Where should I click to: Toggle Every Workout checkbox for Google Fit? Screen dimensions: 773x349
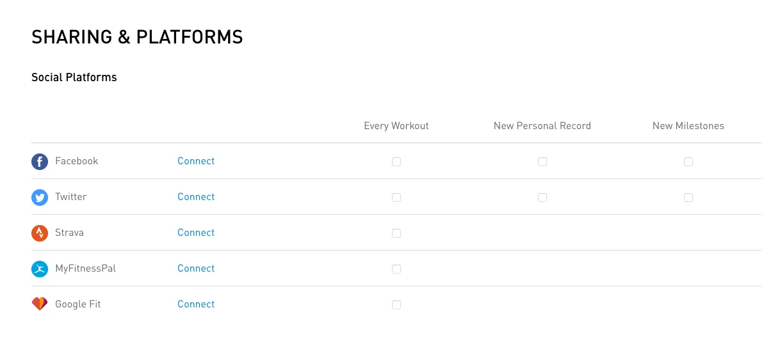pyautogui.click(x=396, y=305)
